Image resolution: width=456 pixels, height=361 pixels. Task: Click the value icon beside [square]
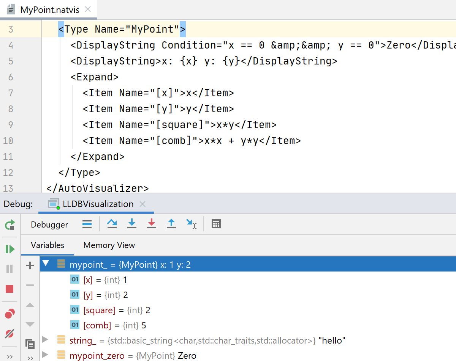pos(75,310)
